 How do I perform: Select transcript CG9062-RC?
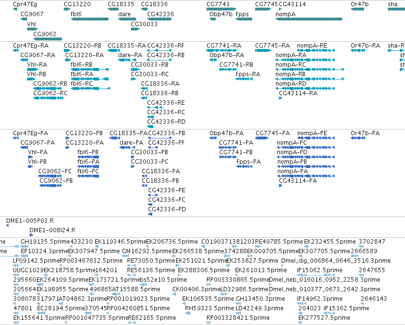click(50, 93)
